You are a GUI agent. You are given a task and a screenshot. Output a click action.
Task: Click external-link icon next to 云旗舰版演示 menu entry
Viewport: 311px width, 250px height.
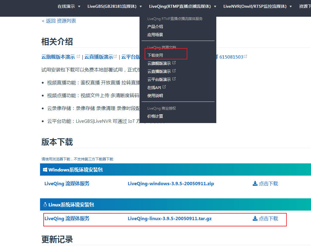[174, 62]
